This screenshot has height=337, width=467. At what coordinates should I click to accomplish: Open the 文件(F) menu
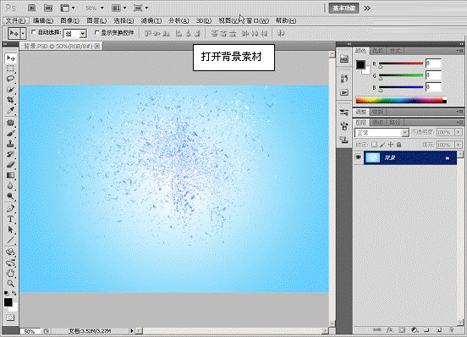tap(16, 20)
